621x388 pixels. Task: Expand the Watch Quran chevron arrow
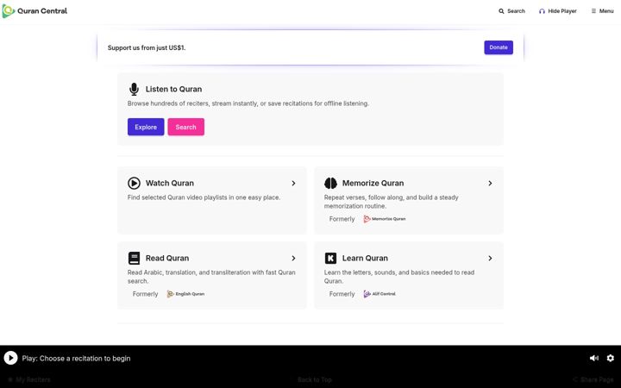point(293,184)
